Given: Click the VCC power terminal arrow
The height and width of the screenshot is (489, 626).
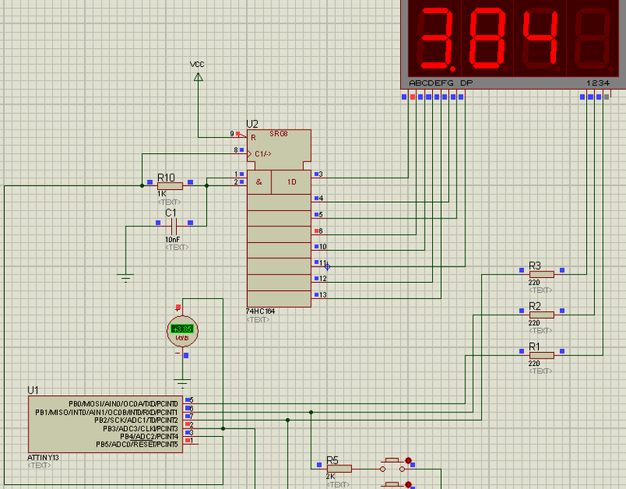Looking at the screenshot, I should tap(197, 77).
